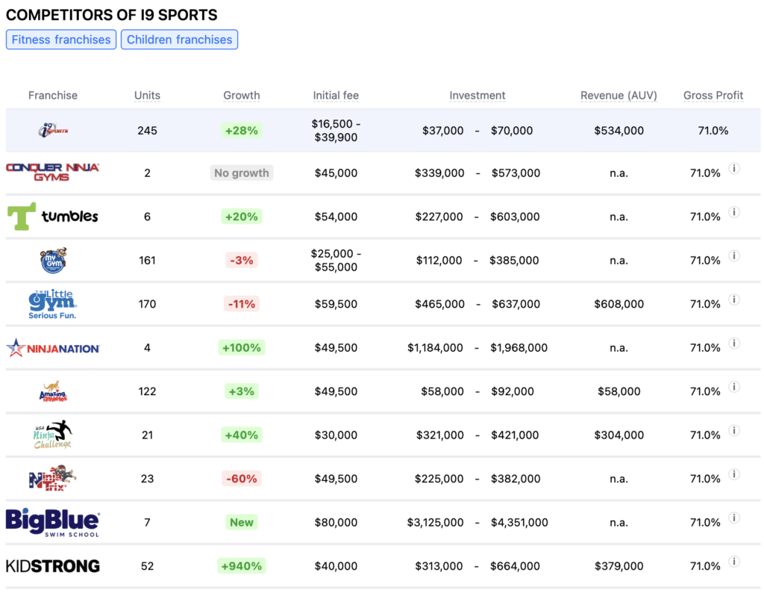
Task: Select the $1,968,000 investment value
Action: [519, 348]
